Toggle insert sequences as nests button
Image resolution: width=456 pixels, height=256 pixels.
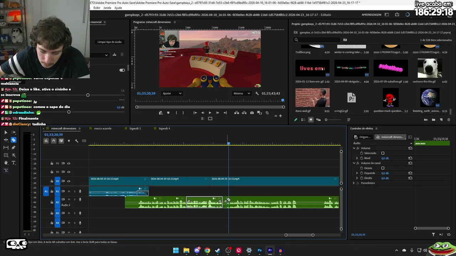[x=46, y=141]
